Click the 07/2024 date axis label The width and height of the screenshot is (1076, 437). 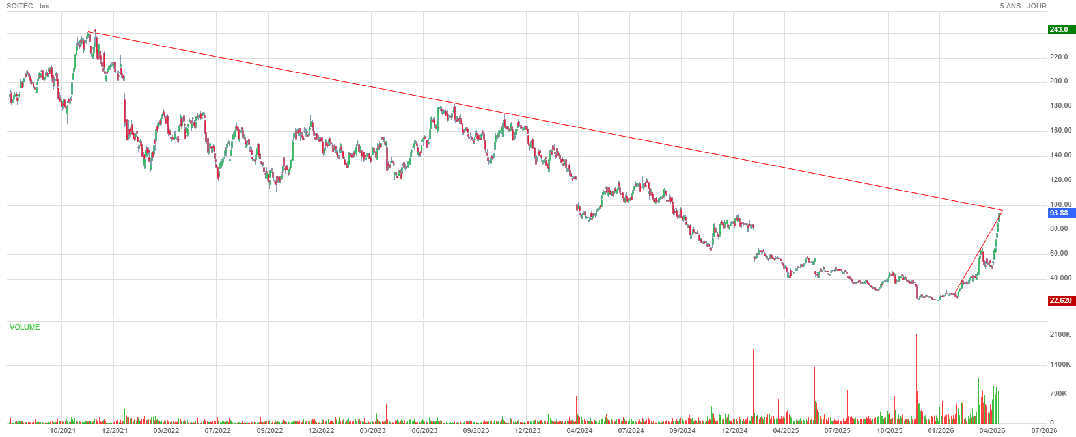[631, 430]
